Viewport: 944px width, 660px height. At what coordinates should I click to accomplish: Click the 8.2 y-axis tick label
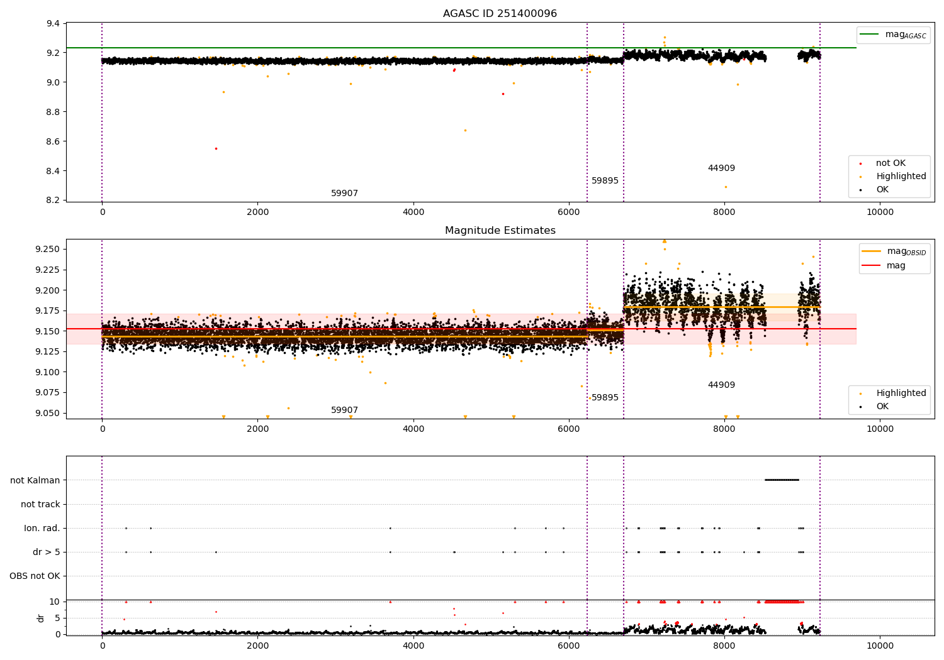[53, 201]
